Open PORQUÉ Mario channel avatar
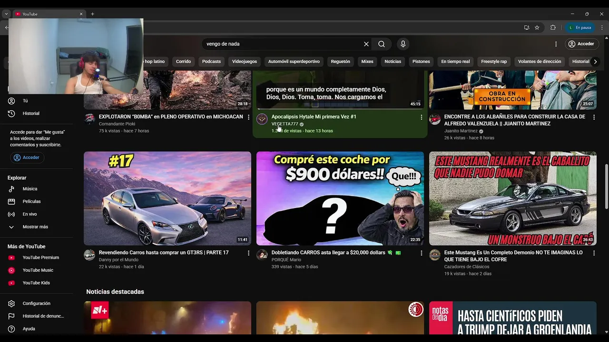Screen dimensions: 609x342 click(x=262, y=255)
